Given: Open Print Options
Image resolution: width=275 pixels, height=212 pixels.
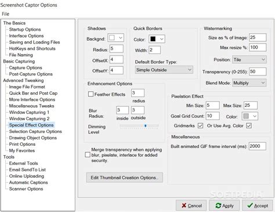Looking at the screenshot, I should click(22, 144).
